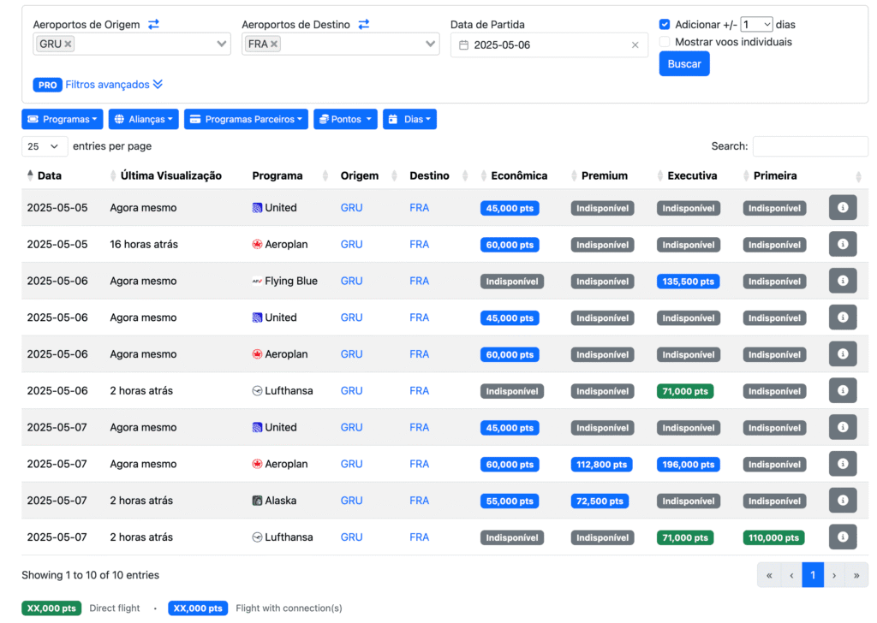Open info for Aeroplan 2025-05-05 row
This screenshot has width=877, height=623.
[843, 244]
